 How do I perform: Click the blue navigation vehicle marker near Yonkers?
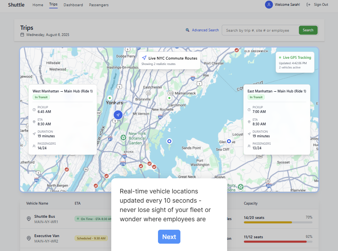118,115
